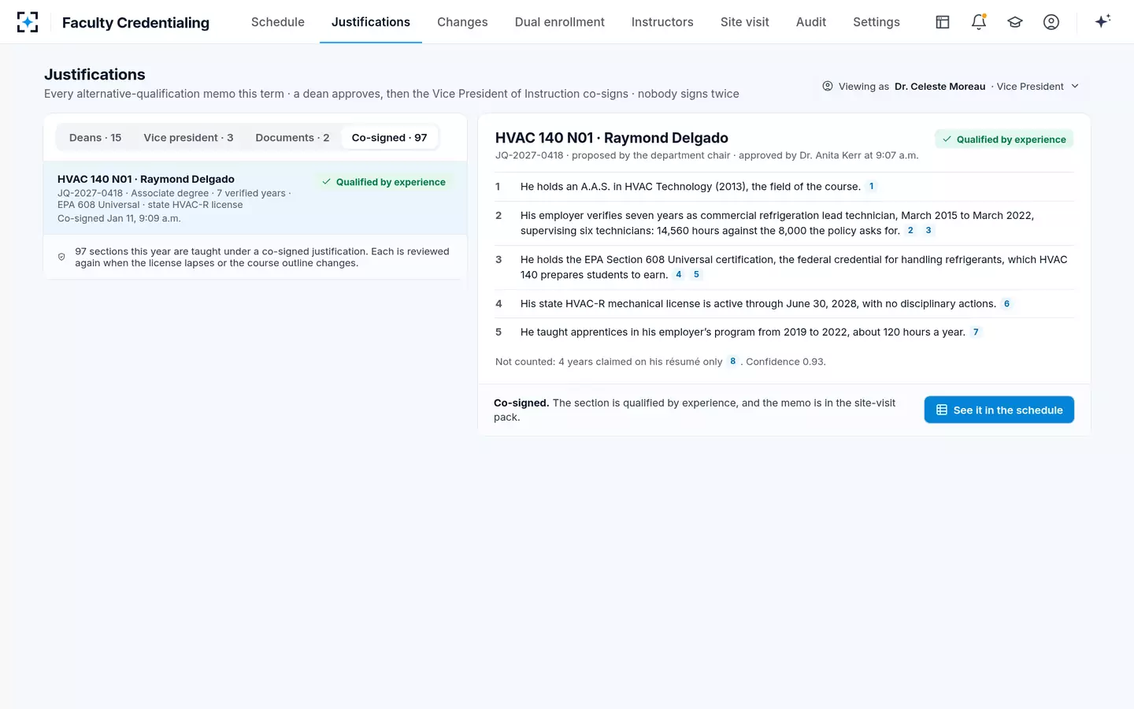Click the shield icon beside 97 sections note
Screen dimensions: 1134x709
pos(61,257)
